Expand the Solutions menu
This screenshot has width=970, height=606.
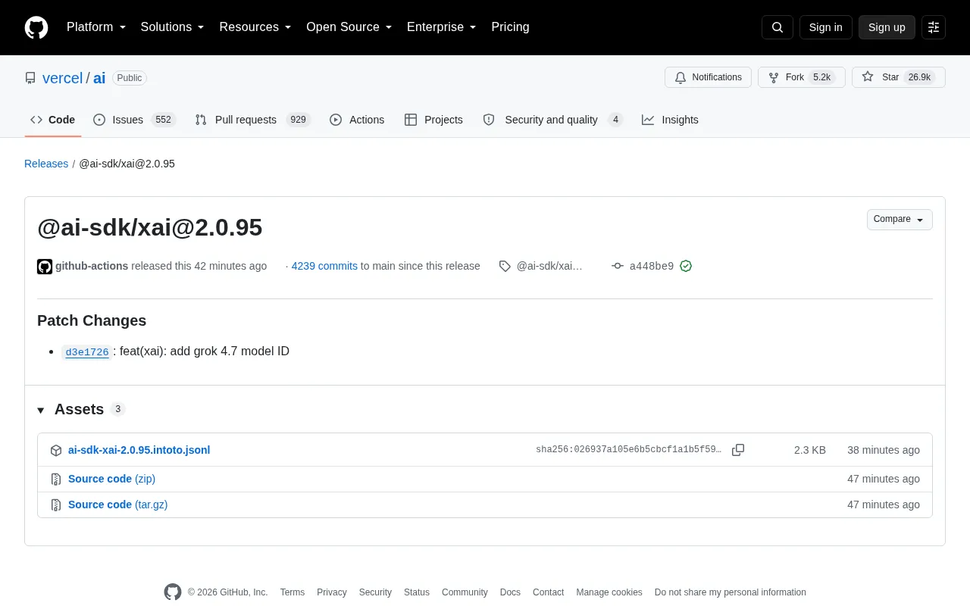[x=173, y=27]
